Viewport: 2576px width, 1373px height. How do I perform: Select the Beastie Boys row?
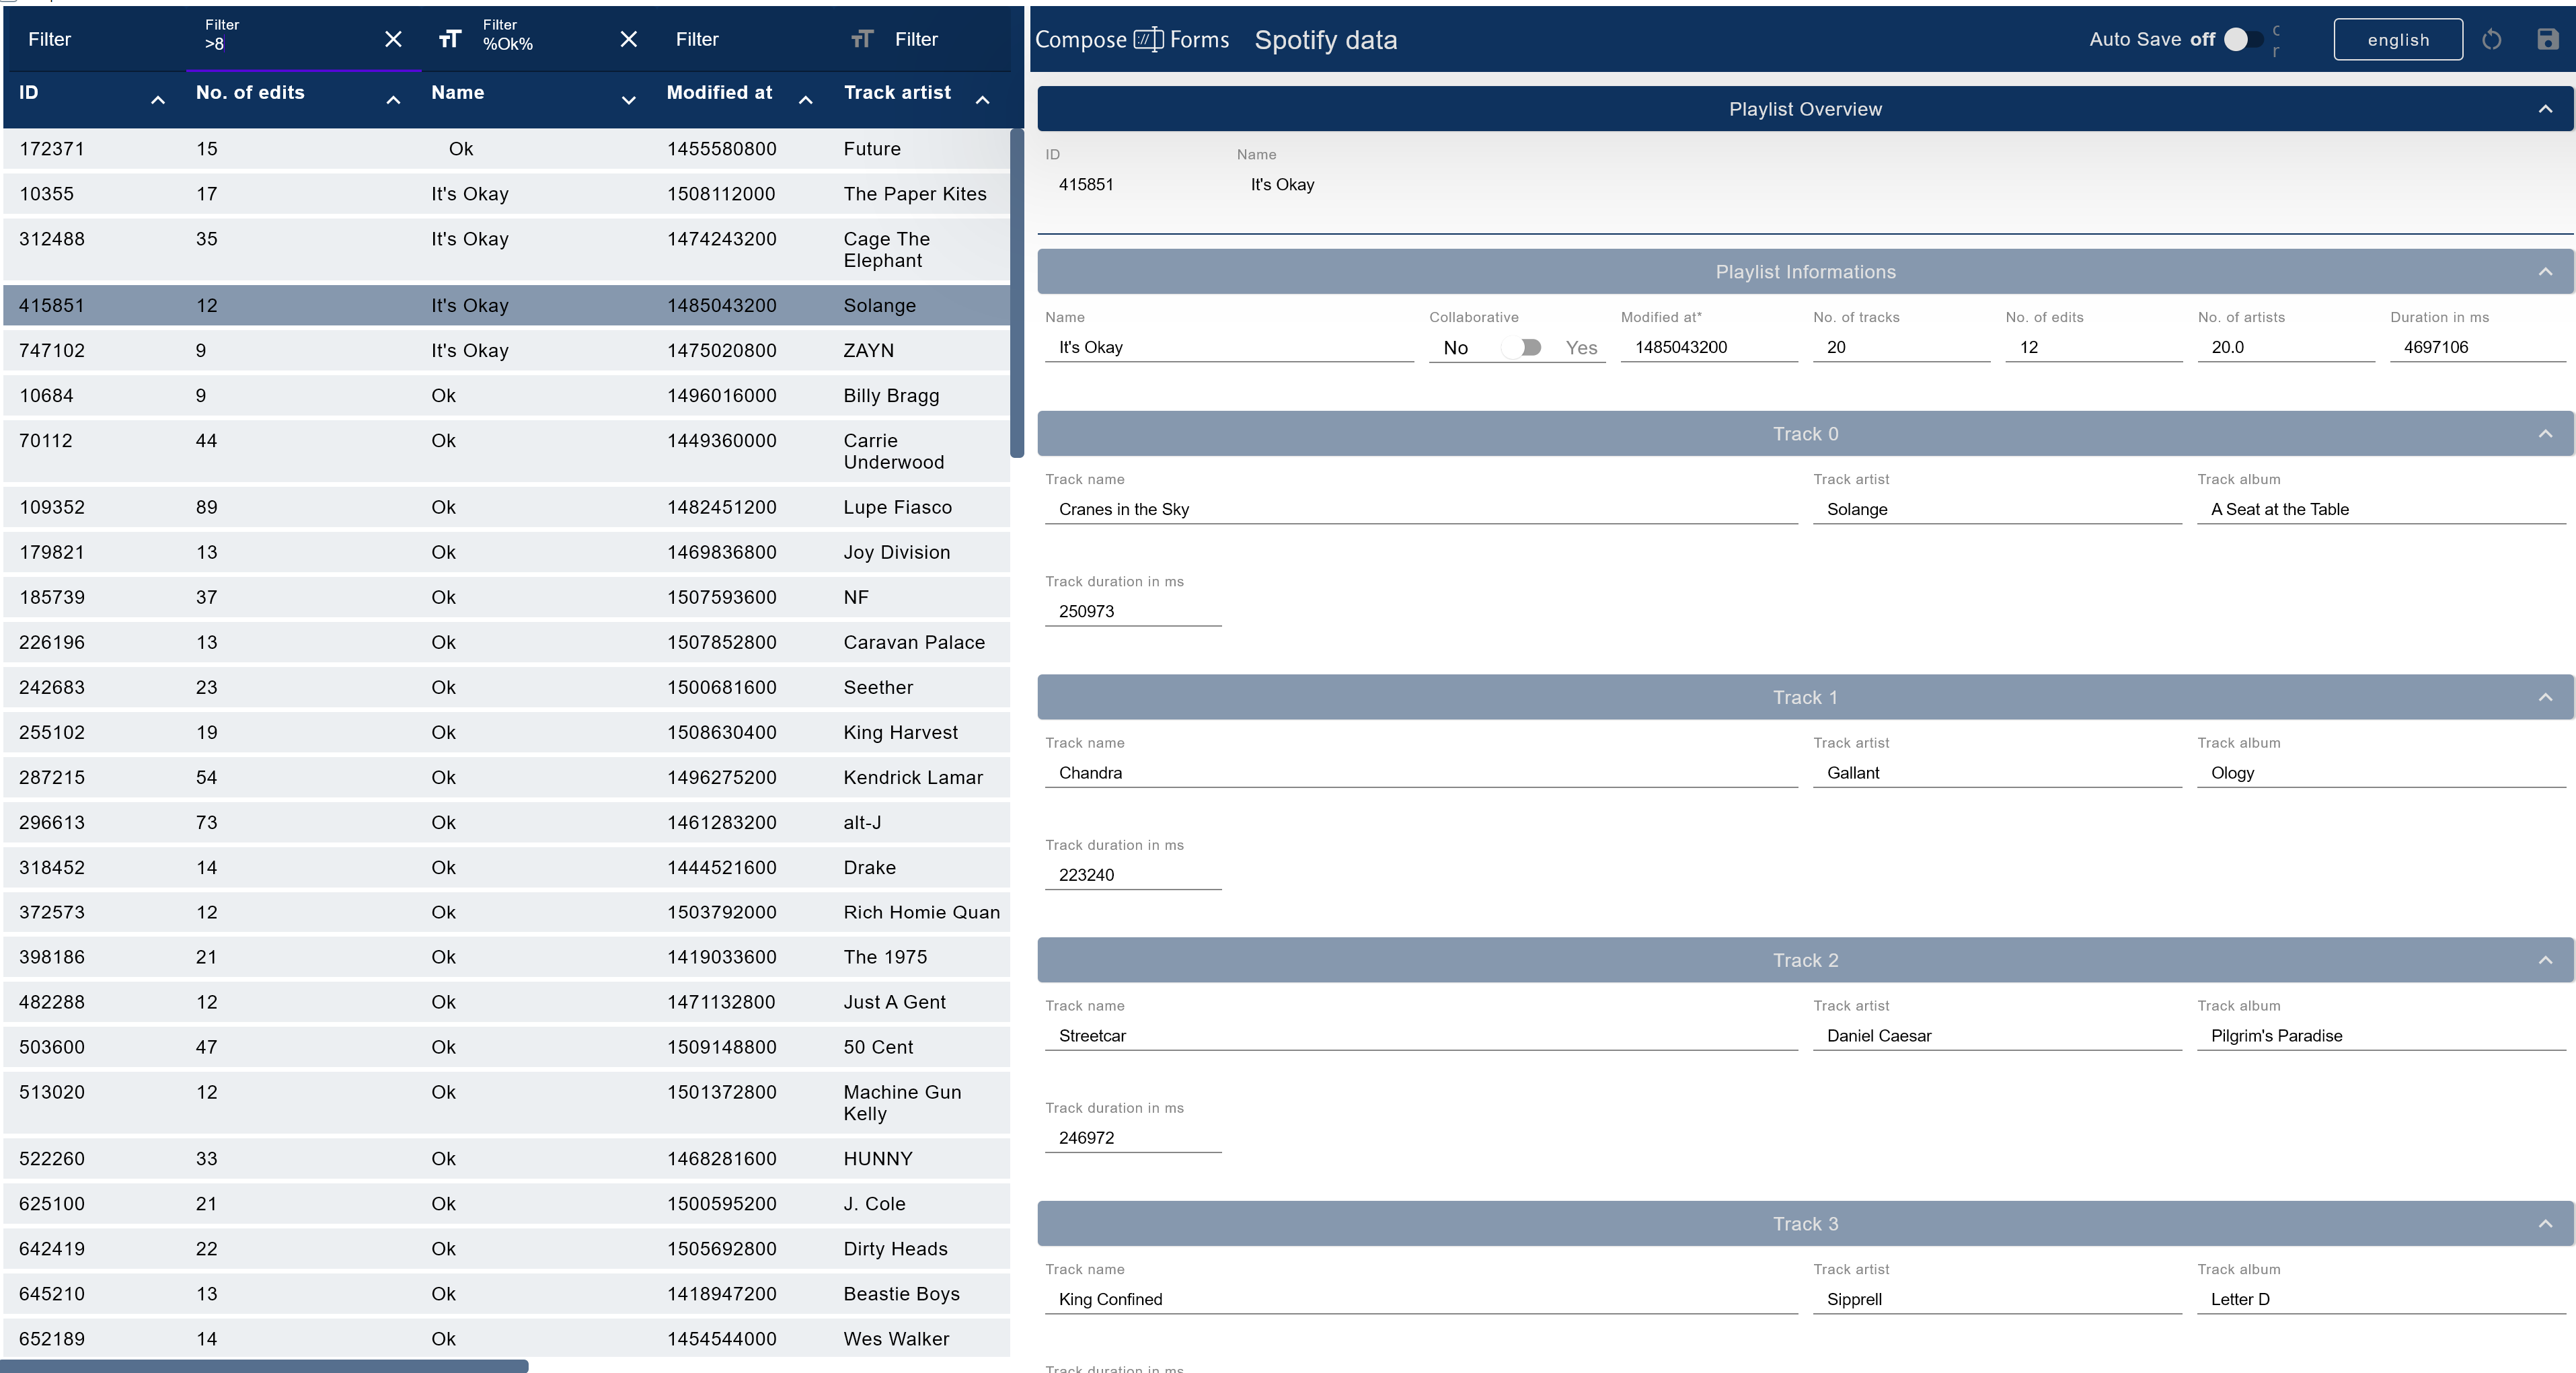point(506,1293)
